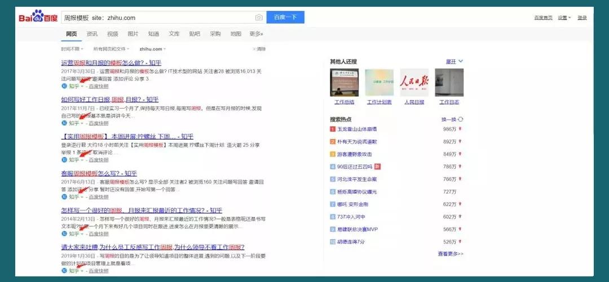Open 知乎 source arrow under 运营周报和月报 result
Image resolution: width=609 pixels, height=282 pixels.
tap(82, 86)
